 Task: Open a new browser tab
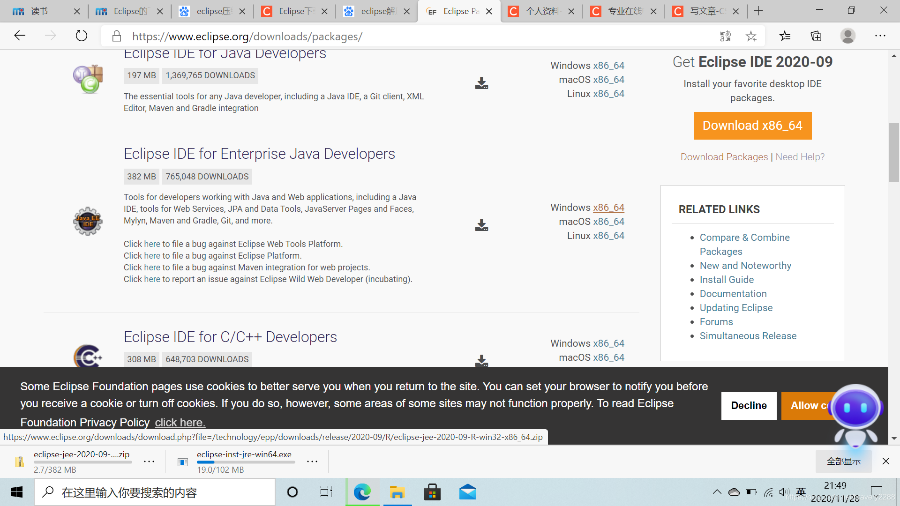(758, 11)
